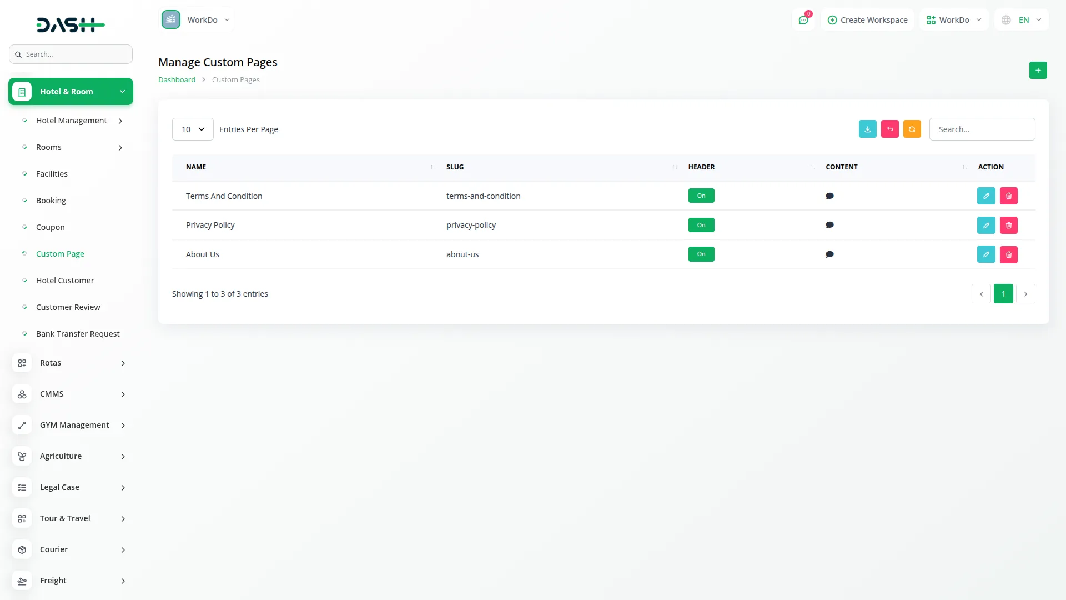The width and height of the screenshot is (1066, 600).
Task: Delete the Privacy Policy page
Action: coord(1008,226)
